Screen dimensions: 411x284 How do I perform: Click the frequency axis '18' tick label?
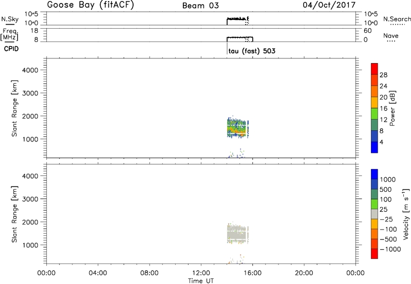coord(34,31)
